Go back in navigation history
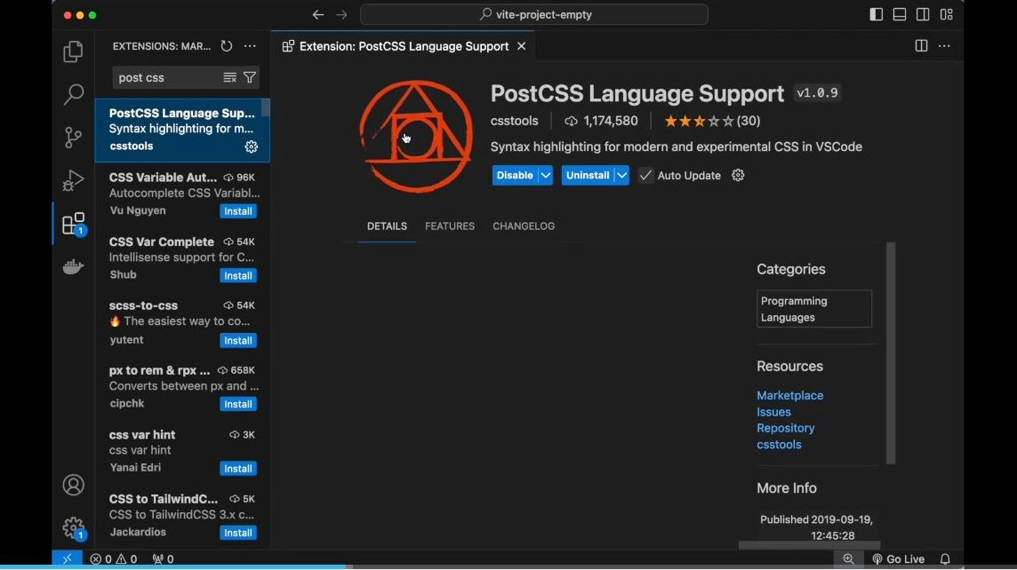The height and width of the screenshot is (570, 1017). (x=318, y=14)
